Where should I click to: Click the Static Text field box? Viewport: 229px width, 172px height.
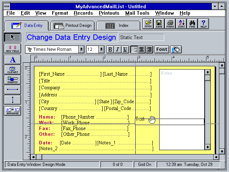[x=142, y=37]
